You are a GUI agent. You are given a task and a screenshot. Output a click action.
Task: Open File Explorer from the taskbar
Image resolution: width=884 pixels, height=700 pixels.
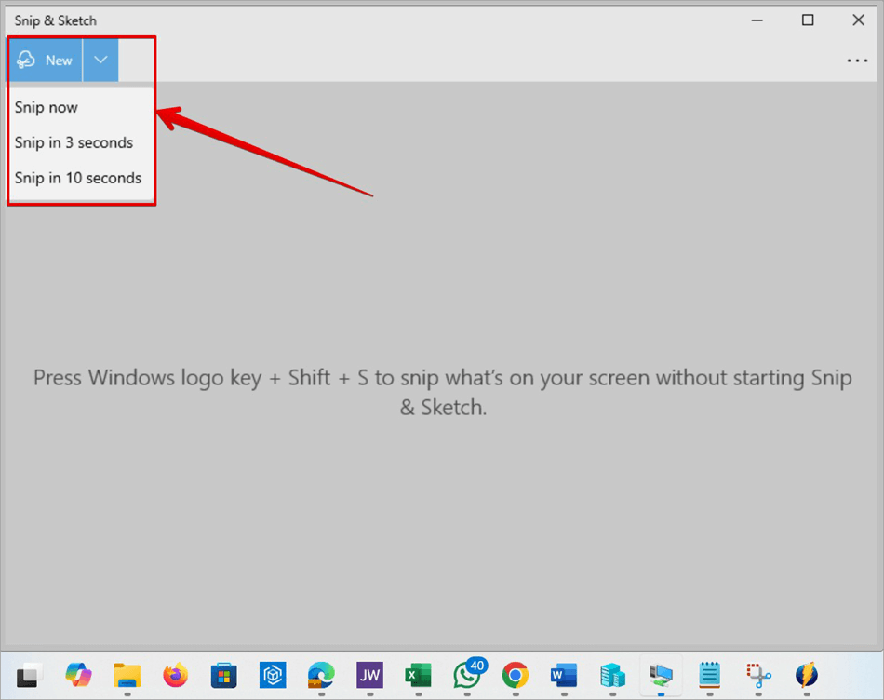pyautogui.click(x=127, y=675)
